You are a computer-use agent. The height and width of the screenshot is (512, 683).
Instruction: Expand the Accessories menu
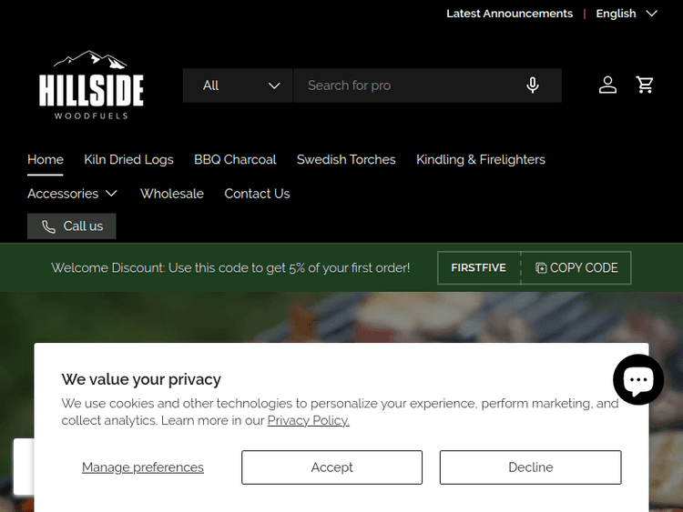(73, 194)
